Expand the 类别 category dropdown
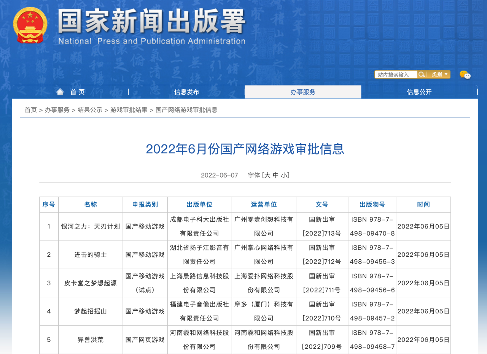The width and height of the screenshot is (487, 354). [x=439, y=75]
